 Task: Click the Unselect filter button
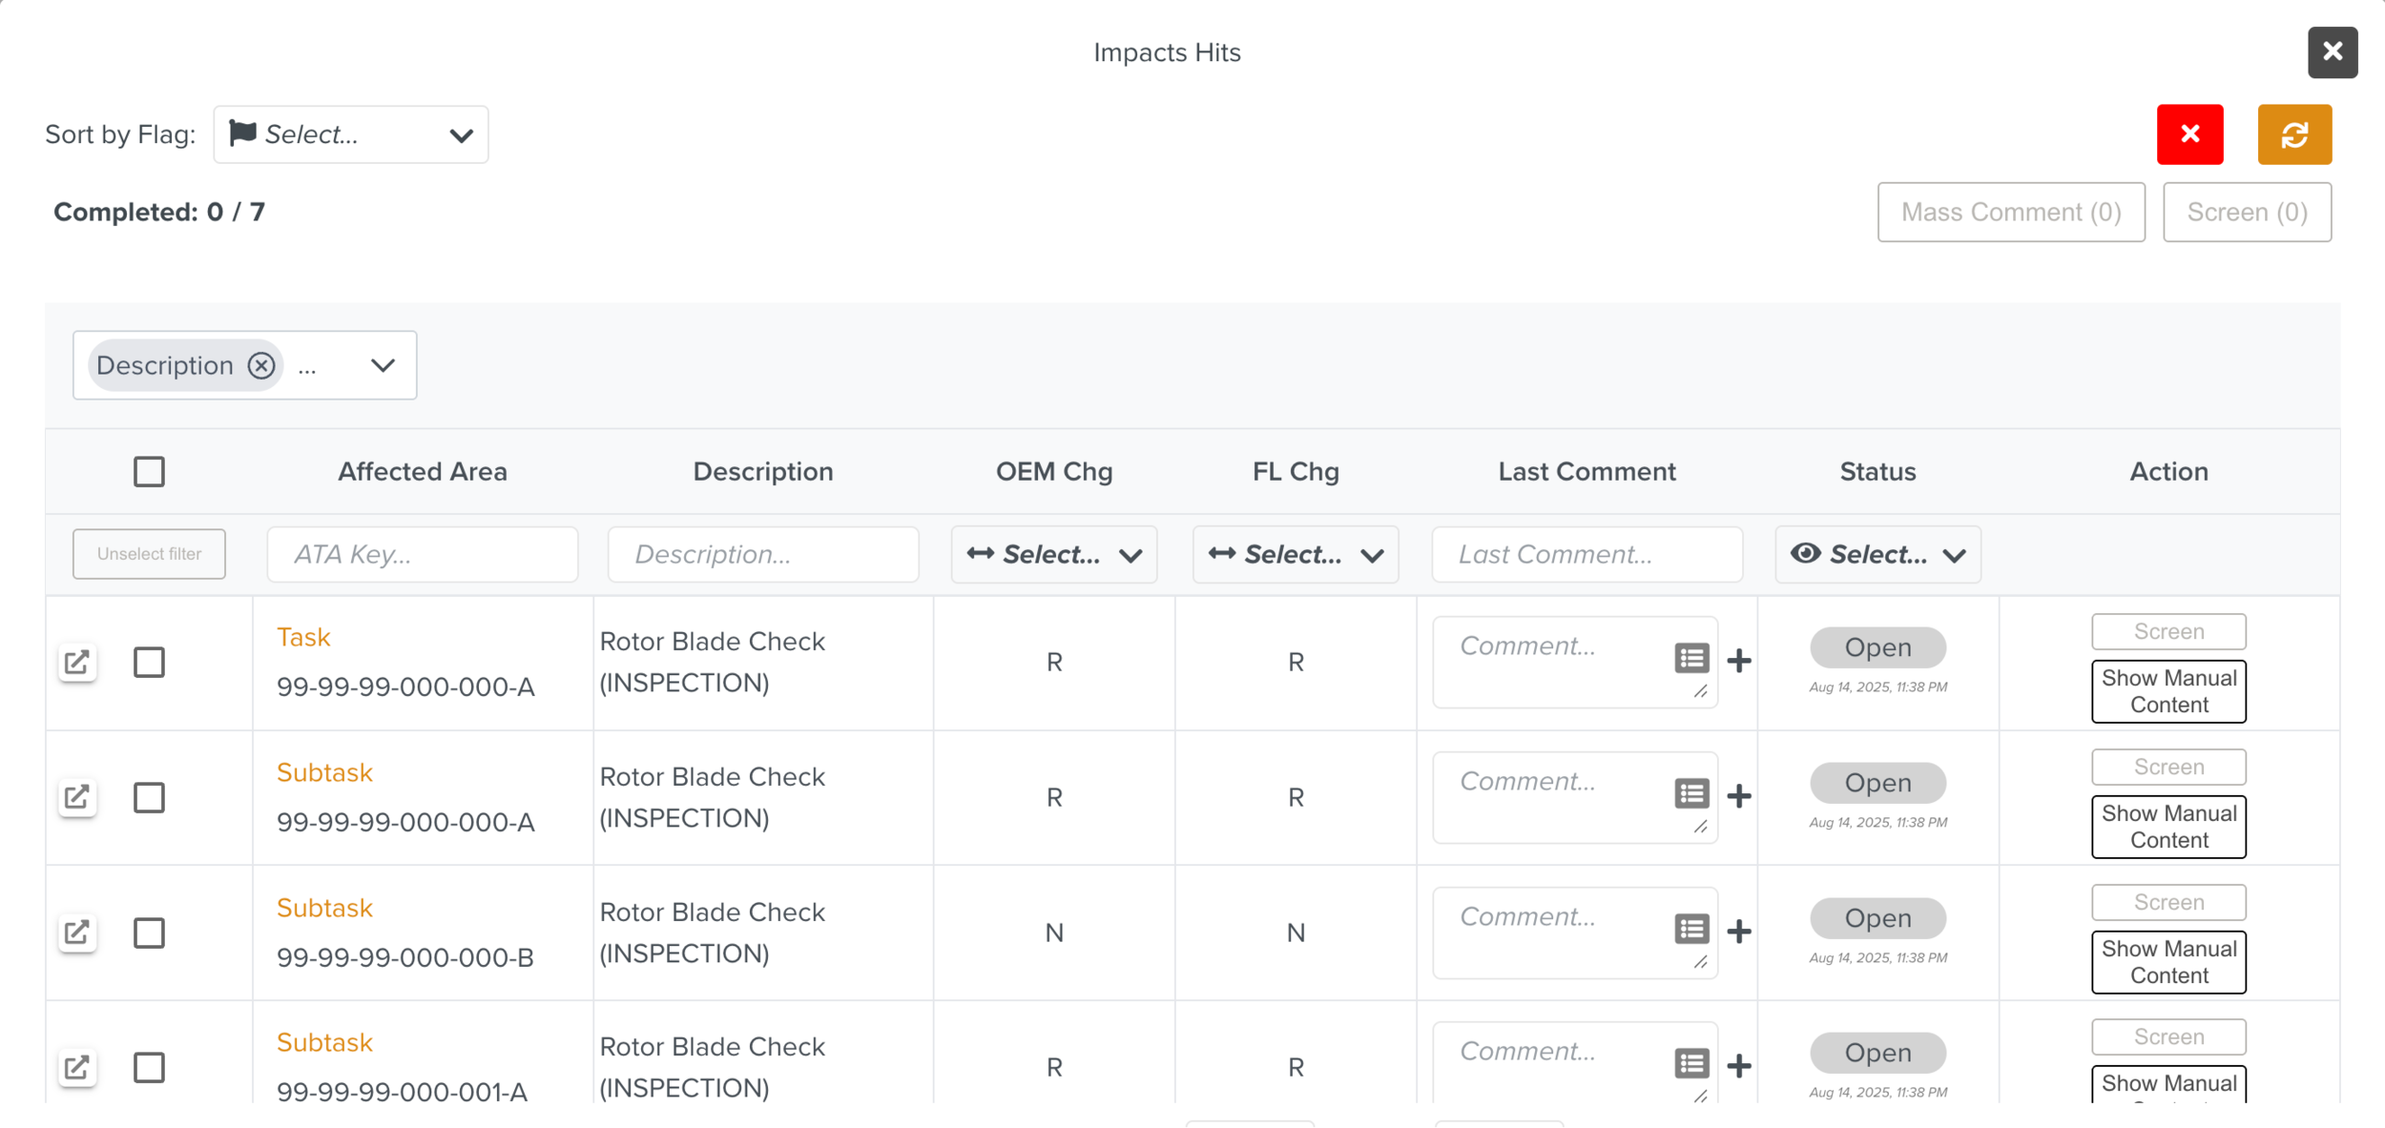tap(149, 554)
